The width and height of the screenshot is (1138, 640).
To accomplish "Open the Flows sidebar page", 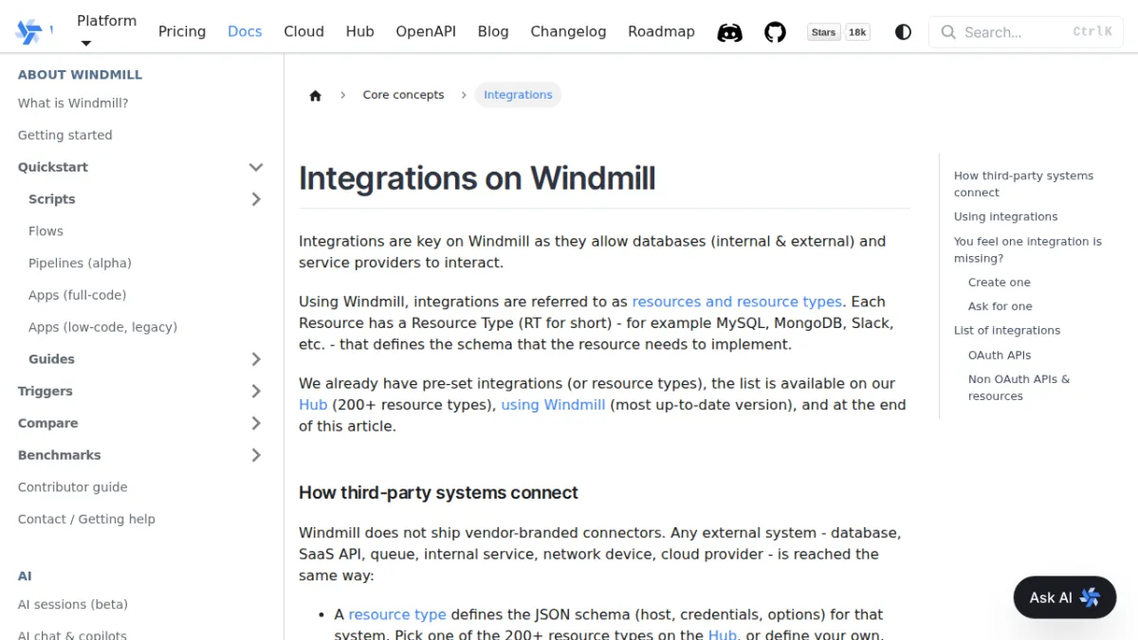I will (46, 231).
